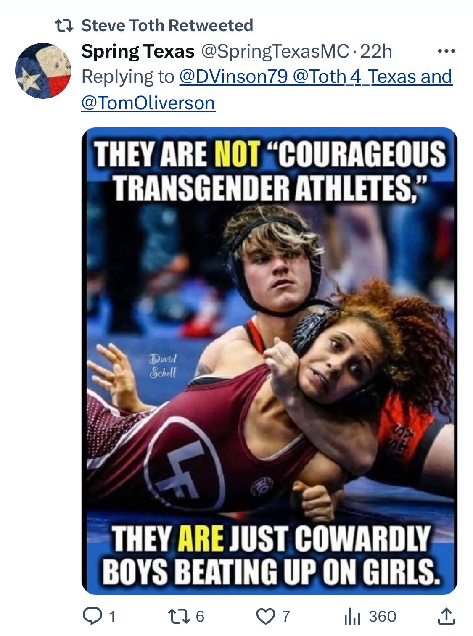
Task: Open the three-dot more options menu
Action: (x=446, y=52)
